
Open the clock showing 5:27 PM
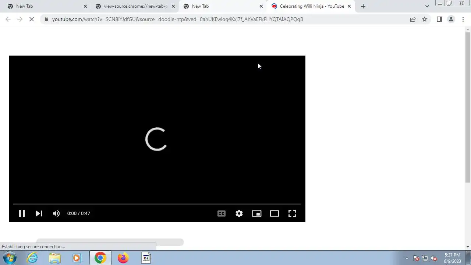pyautogui.click(x=452, y=258)
